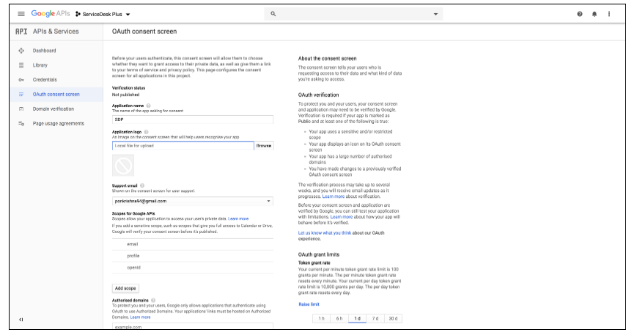
Task: Click the Add scope button
Action: [x=125, y=288]
